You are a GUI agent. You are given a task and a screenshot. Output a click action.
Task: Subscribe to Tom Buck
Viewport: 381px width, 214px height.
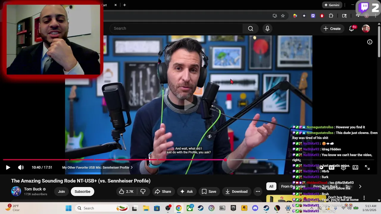82,191
